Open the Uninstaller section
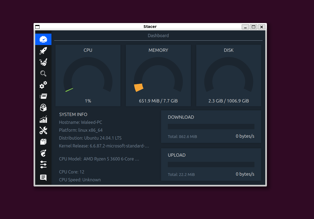Viewport: 314px width, 219px height. click(x=43, y=108)
